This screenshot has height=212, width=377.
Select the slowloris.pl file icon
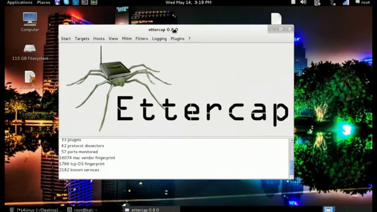click(x=30, y=80)
